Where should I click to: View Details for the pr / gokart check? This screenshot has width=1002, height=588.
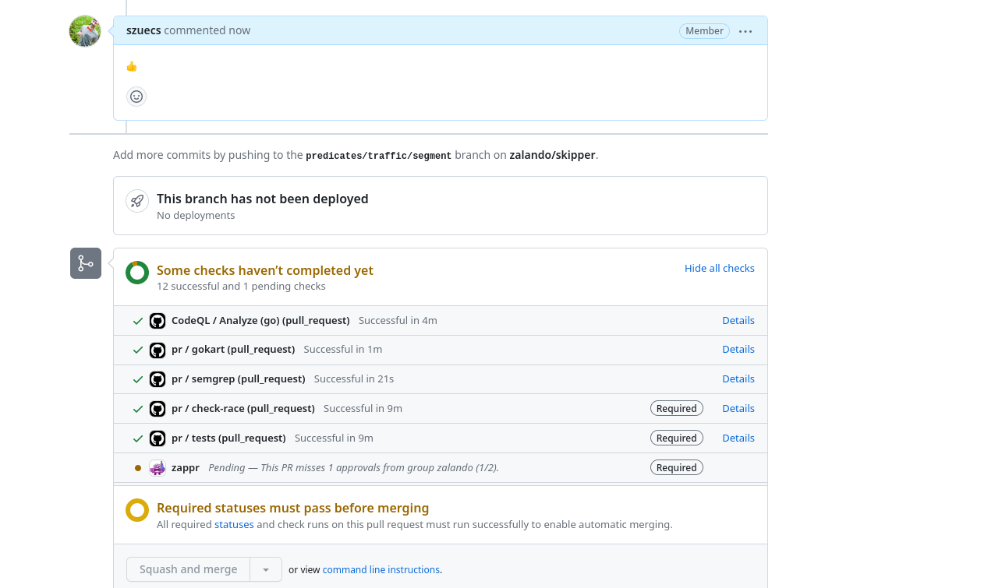(738, 349)
